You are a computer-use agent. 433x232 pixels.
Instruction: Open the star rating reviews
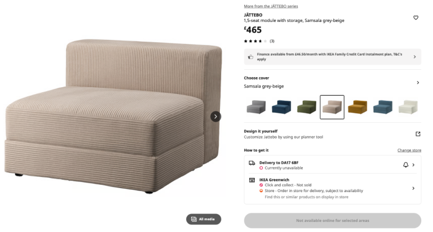[x=259, y=41]
